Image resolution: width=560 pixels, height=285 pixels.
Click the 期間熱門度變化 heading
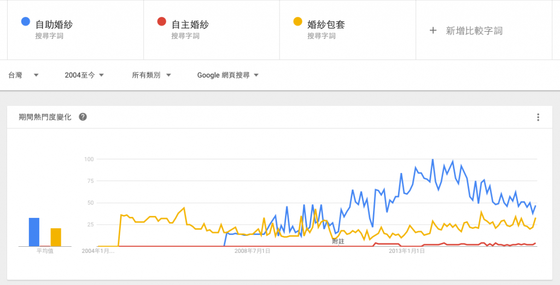click(45, 117)
